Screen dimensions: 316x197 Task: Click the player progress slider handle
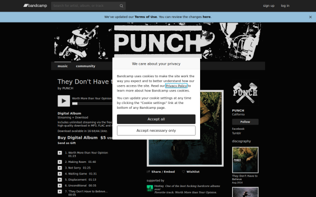coord(75,103)
